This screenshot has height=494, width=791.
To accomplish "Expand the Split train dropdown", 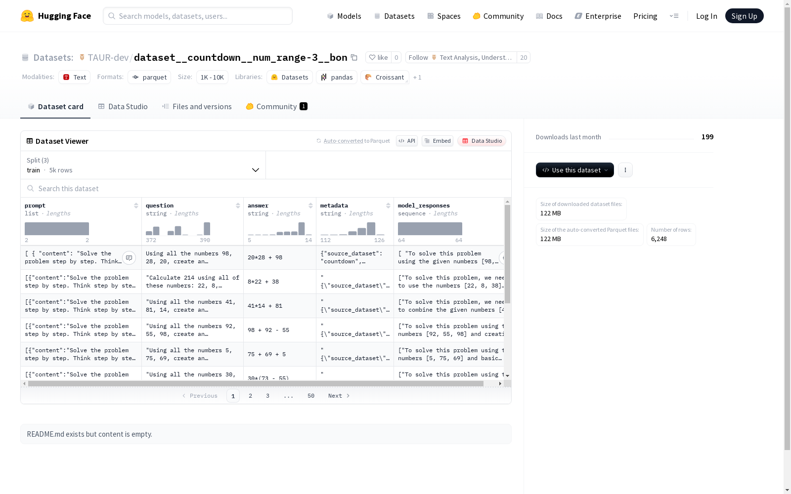I will pos(143,165).
